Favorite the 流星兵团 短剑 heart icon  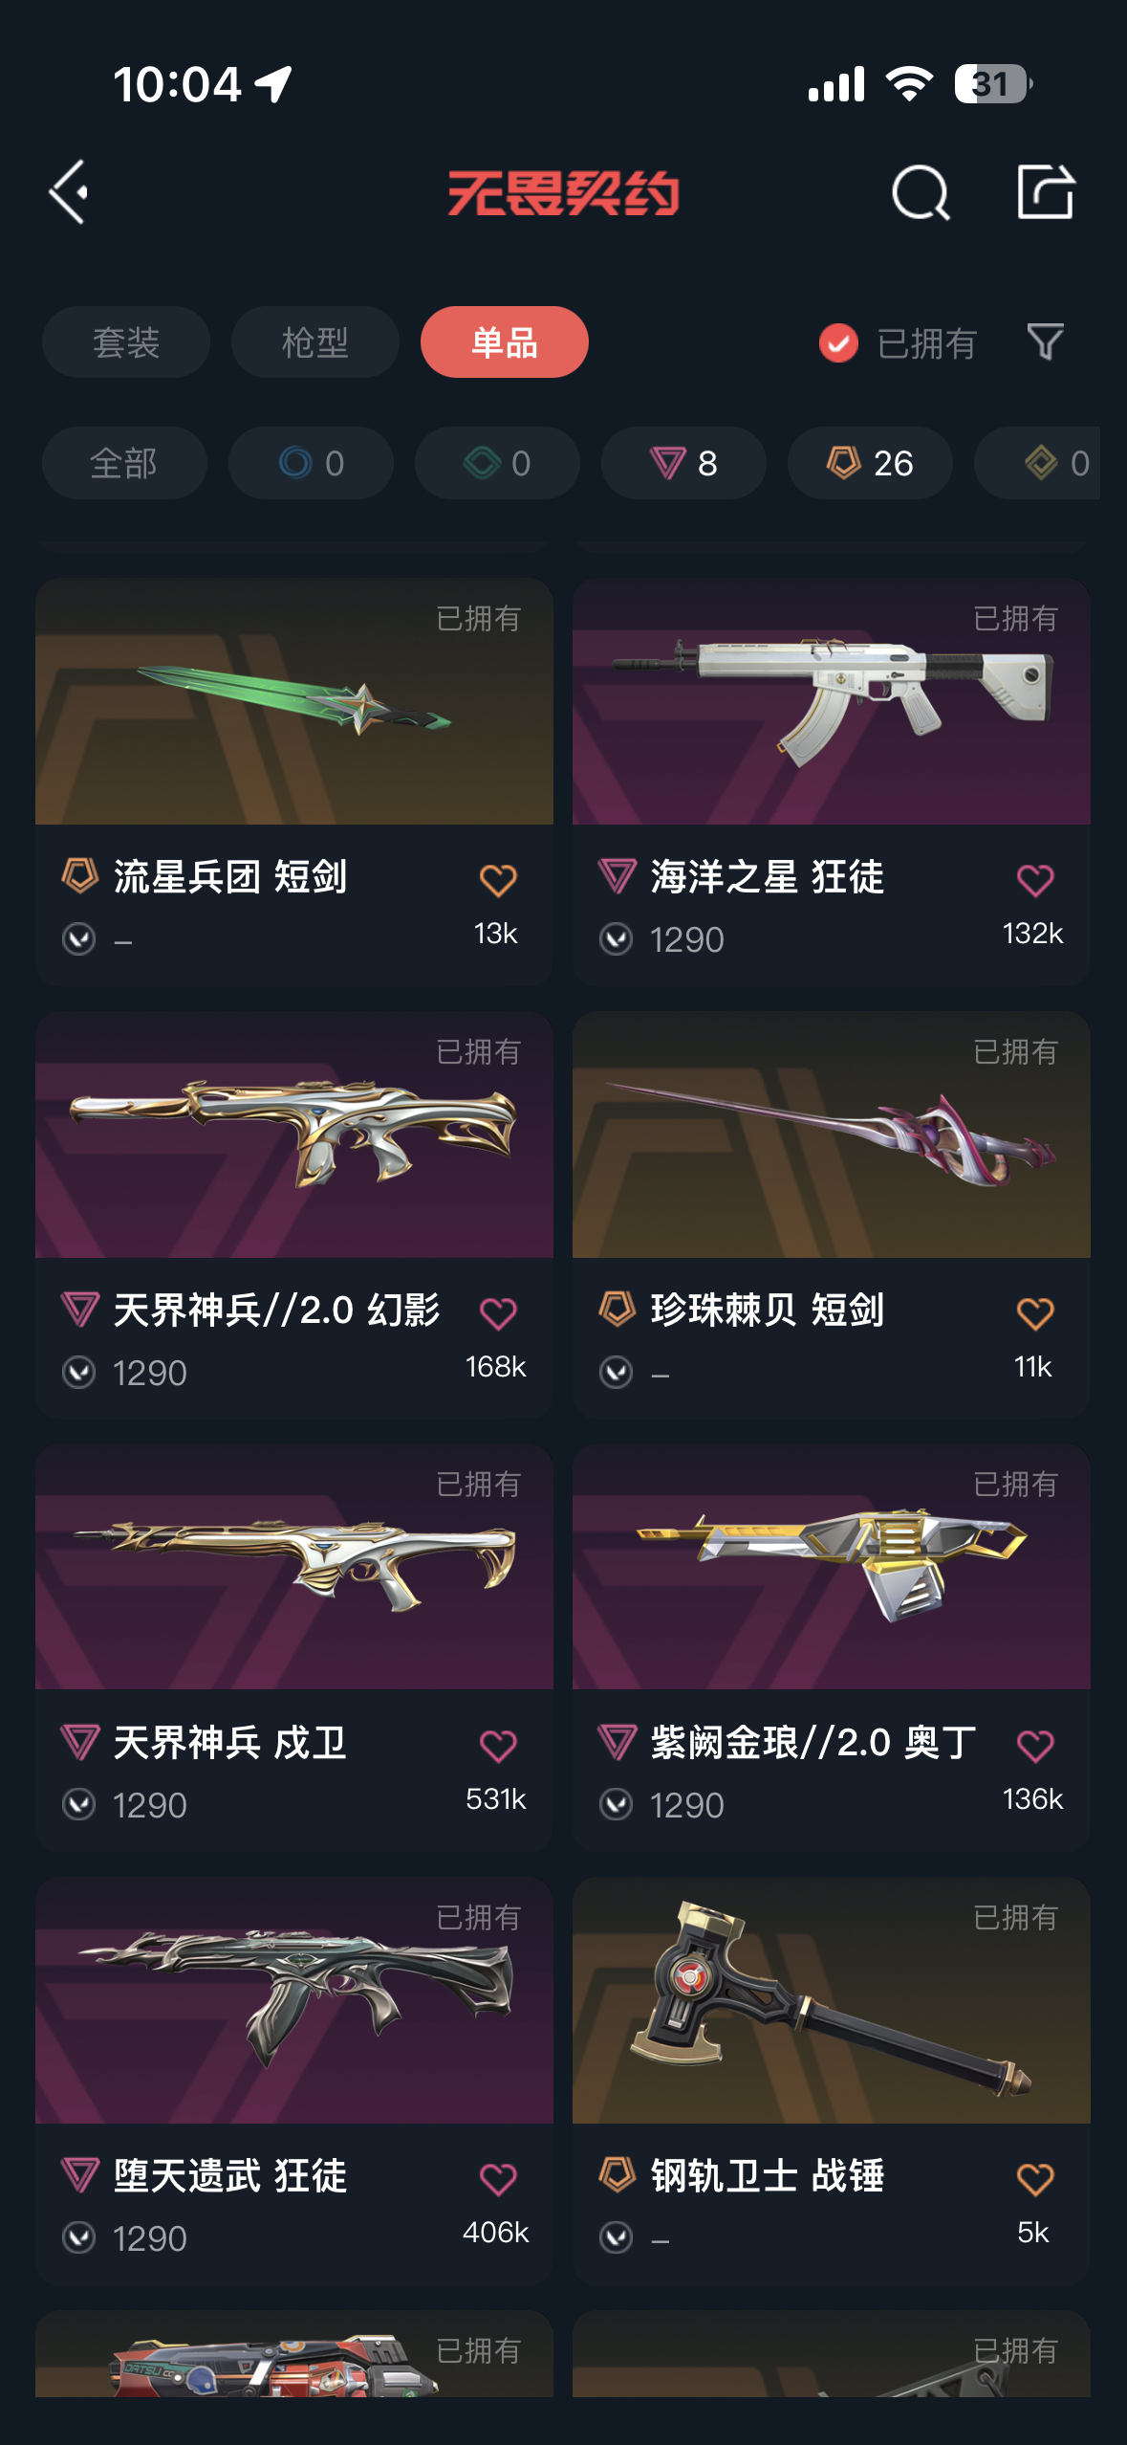(498, 880)
